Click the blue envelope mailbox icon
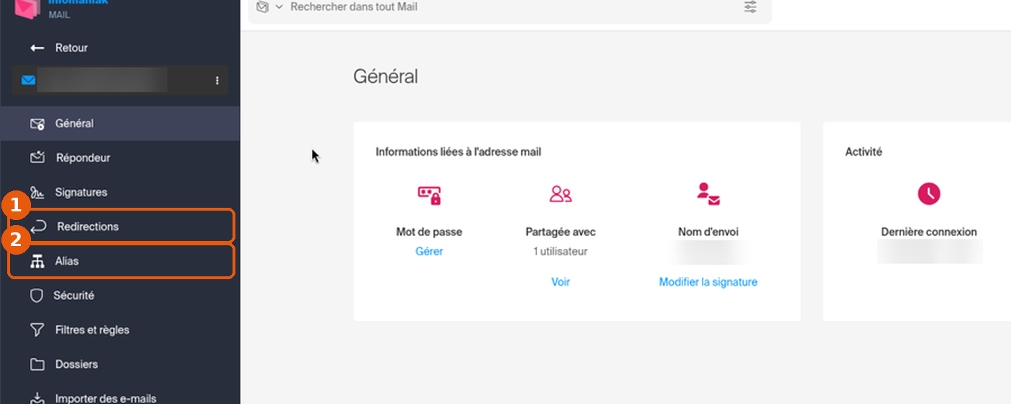This screenshot has width=1011, height=404. 28,80
